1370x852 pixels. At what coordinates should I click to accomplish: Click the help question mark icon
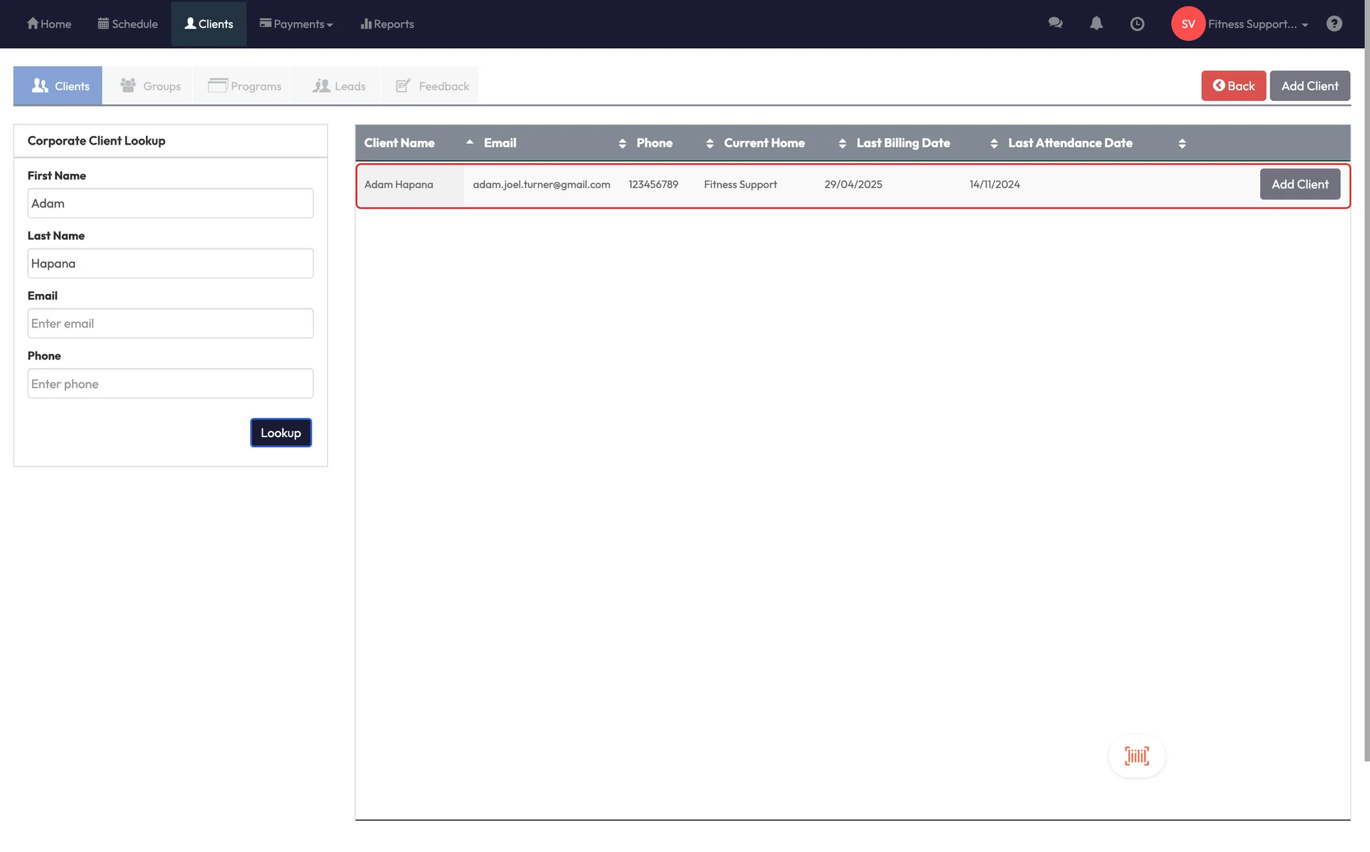(x=1334, y=23)
